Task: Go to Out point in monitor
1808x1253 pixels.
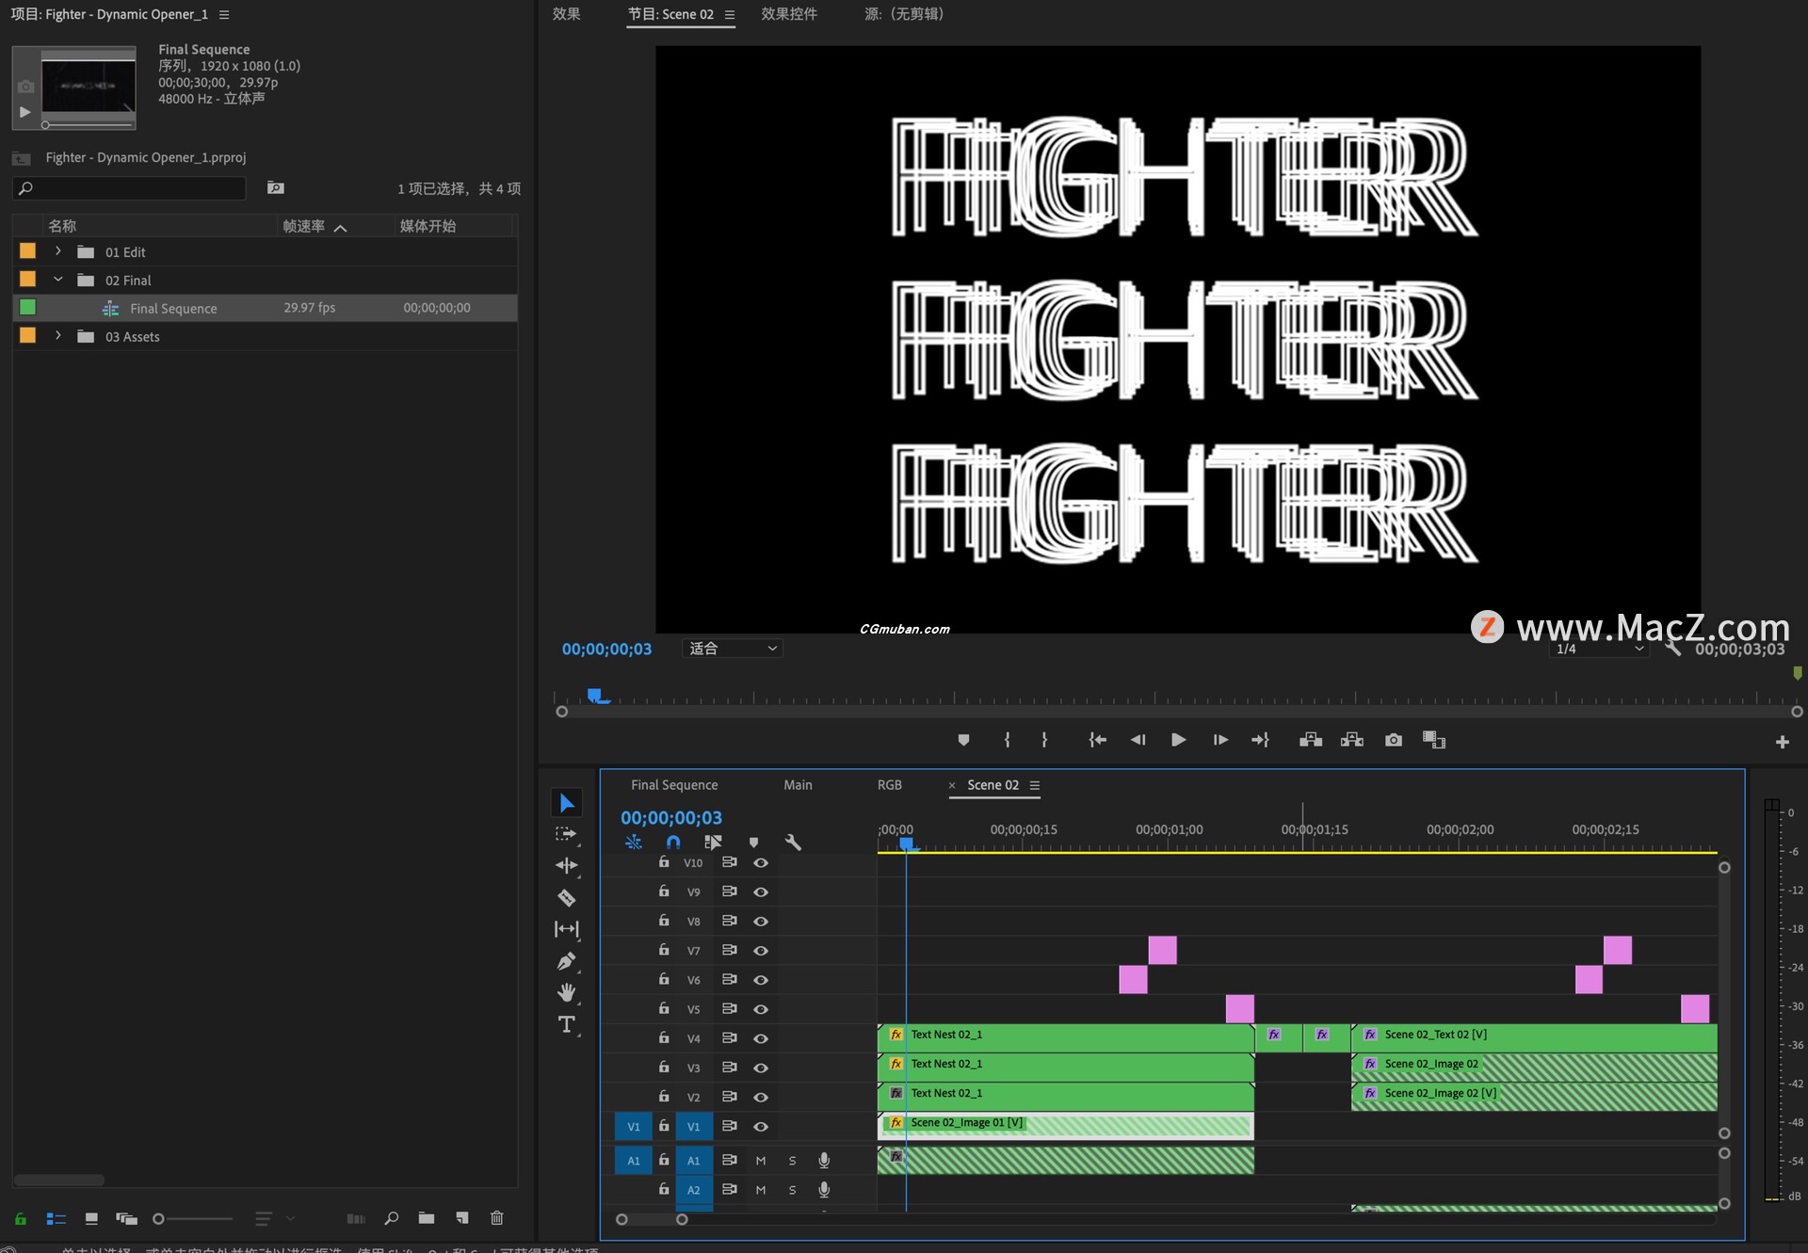Action: pyautogui.click(x=1260, y=740)
